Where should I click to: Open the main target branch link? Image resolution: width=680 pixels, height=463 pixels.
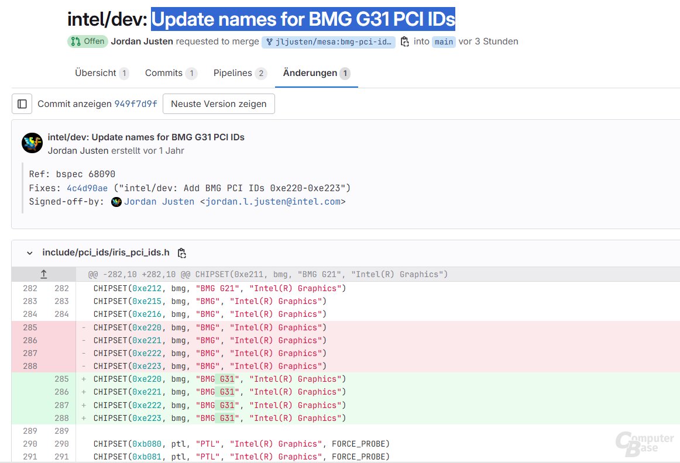(444, 42)
